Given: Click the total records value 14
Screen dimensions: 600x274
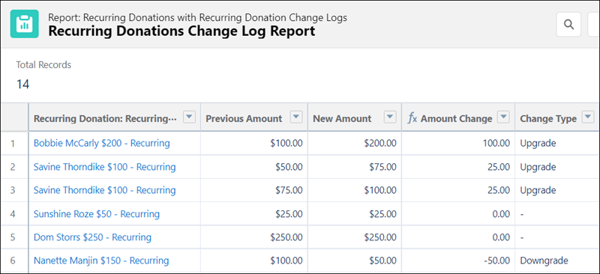Looking at the screenshot, I should [x=23, y=84].
